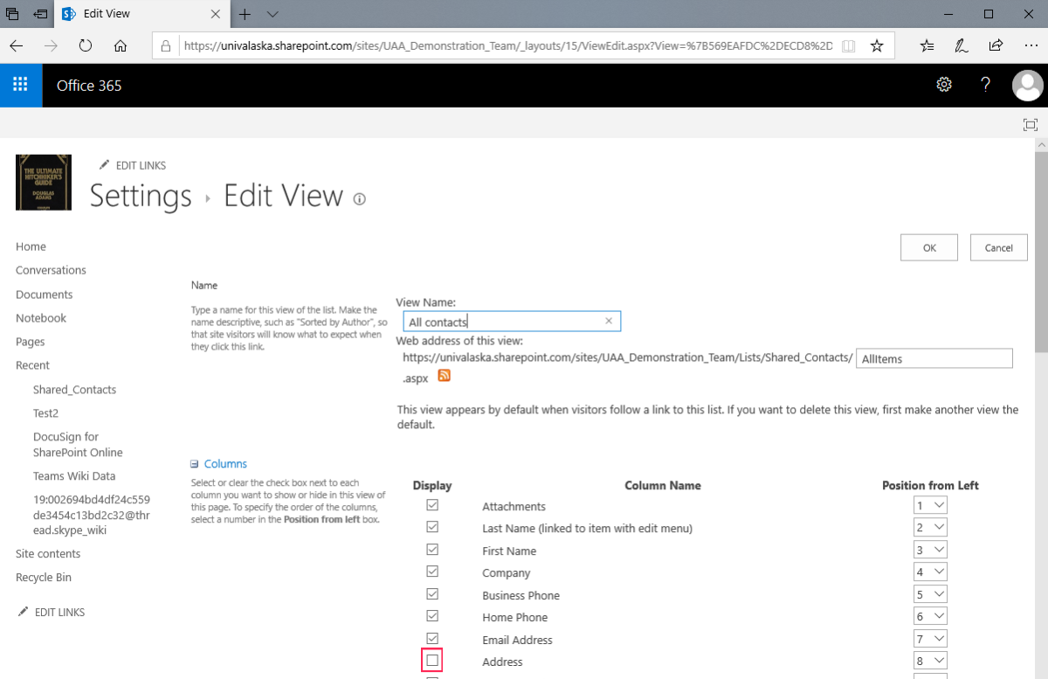Viewport: 1048px width, 679px height.
Task: Open position dropdown for Email Address
Action: (x=930, y=639)
